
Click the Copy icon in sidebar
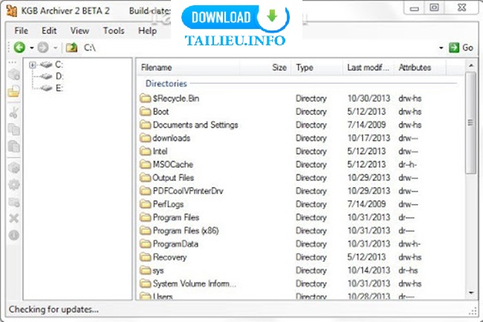14,130
